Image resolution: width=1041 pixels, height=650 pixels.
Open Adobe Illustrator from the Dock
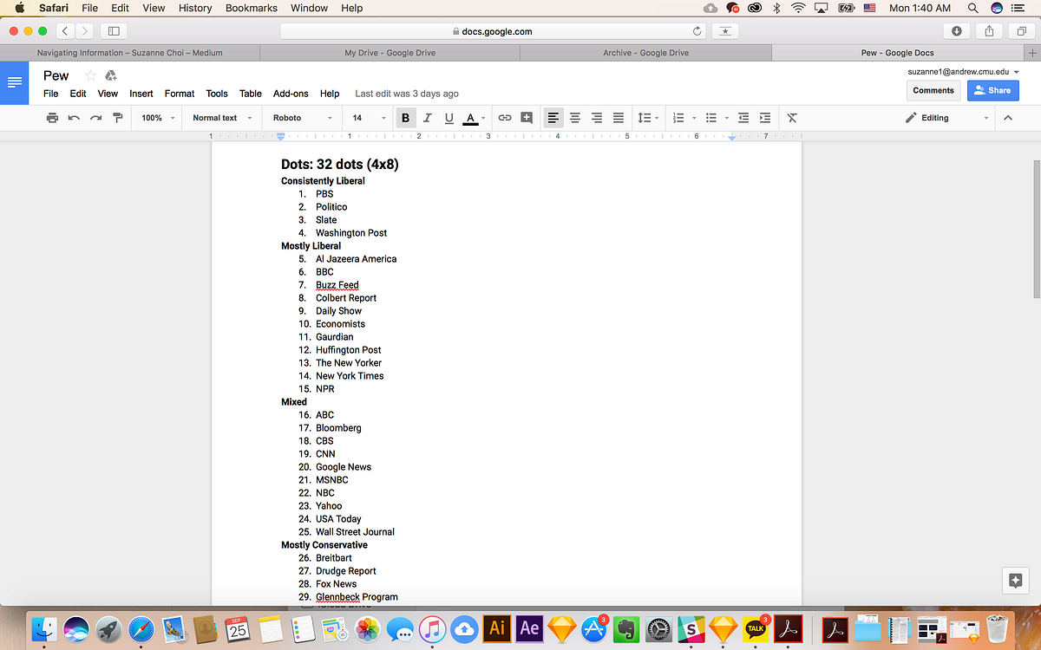point(497,627)
